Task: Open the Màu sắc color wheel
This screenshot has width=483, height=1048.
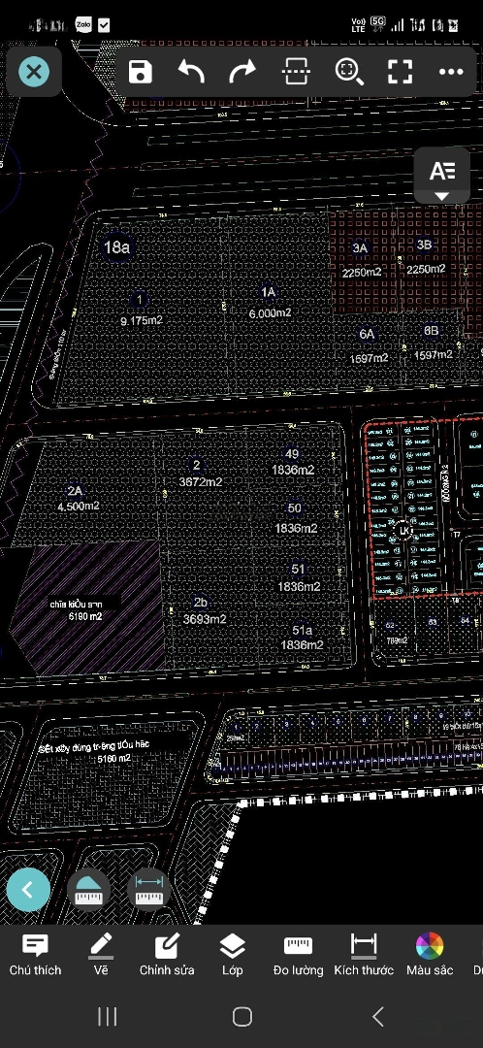Action: (x=430, y=955)
